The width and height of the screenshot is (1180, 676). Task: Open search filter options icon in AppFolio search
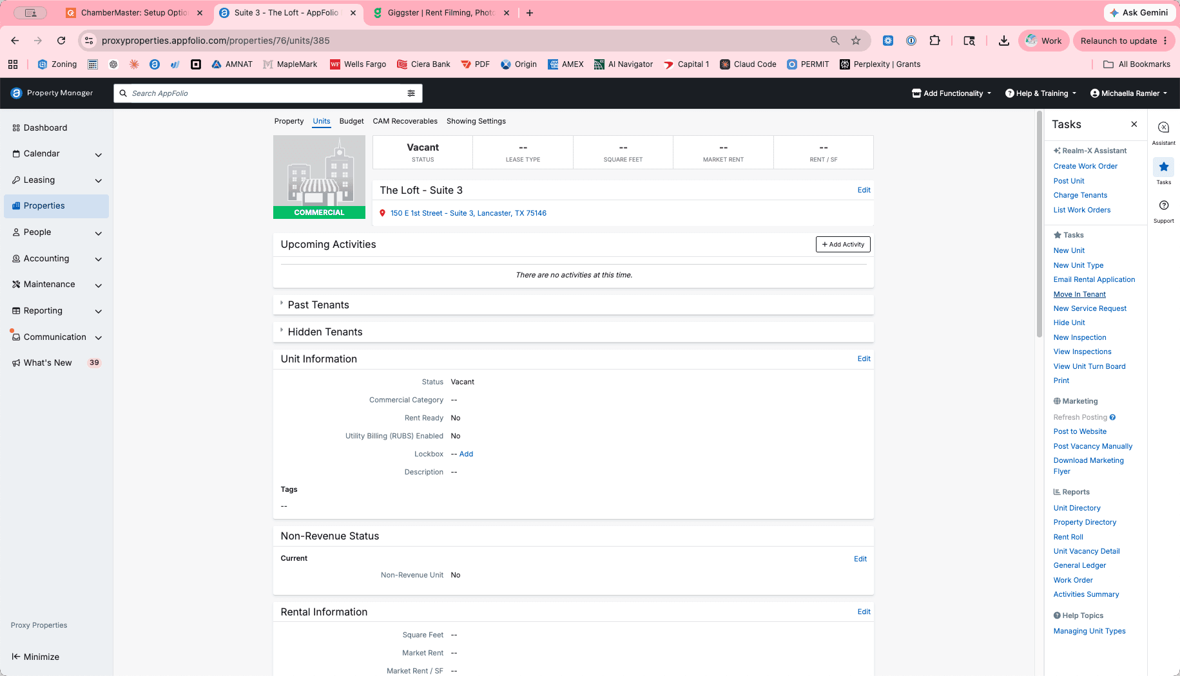pos(411,93)
